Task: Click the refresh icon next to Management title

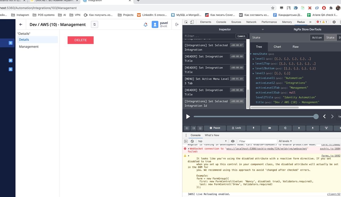Action: point(95,24)
